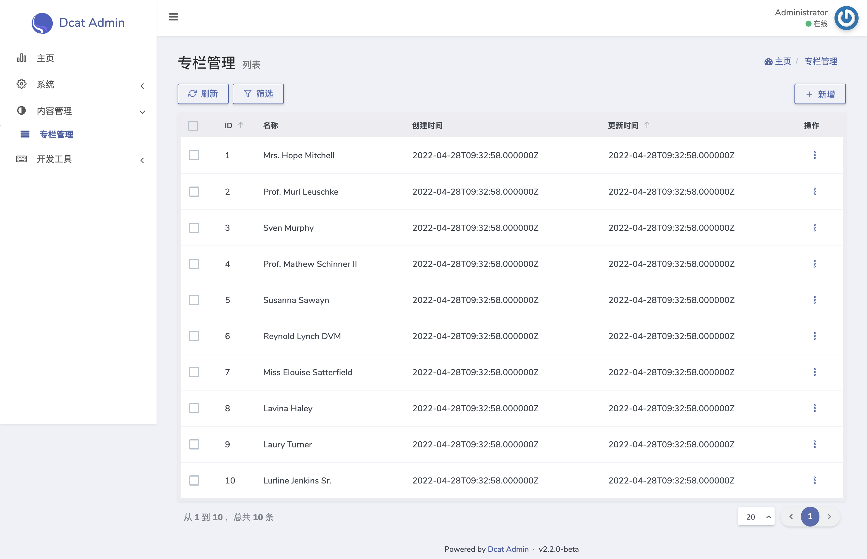Tick the checkbox for Lavina Haley
This screenshot has height=559, width=867.
tap(194, 408)
